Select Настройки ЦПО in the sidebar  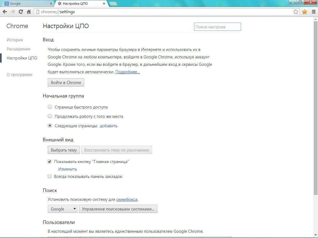click(x=22, y=58)
